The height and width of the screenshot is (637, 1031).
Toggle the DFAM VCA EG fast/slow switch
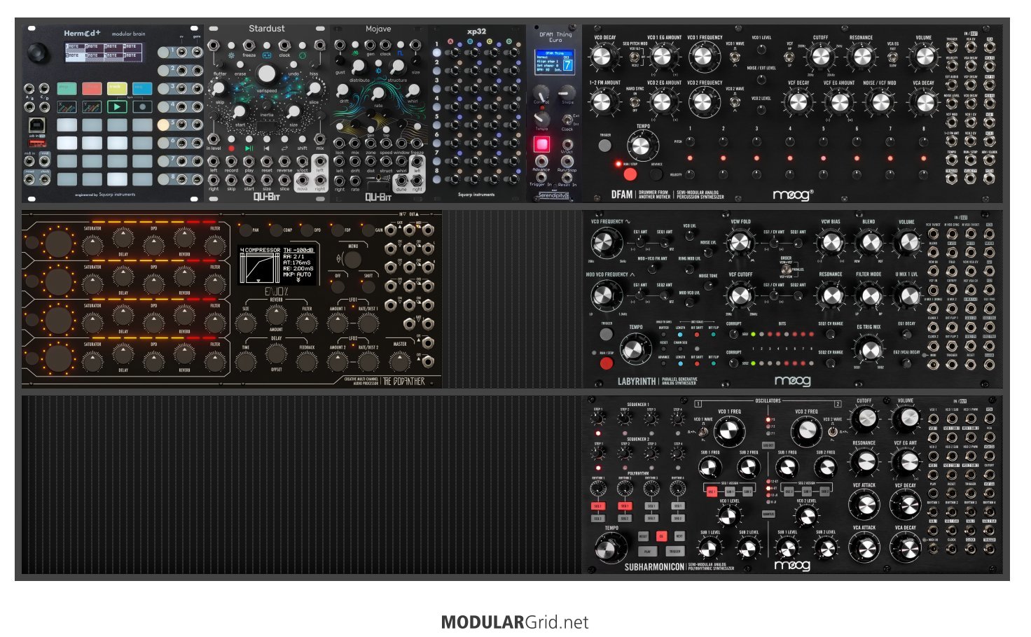click(x=893, y=56)
